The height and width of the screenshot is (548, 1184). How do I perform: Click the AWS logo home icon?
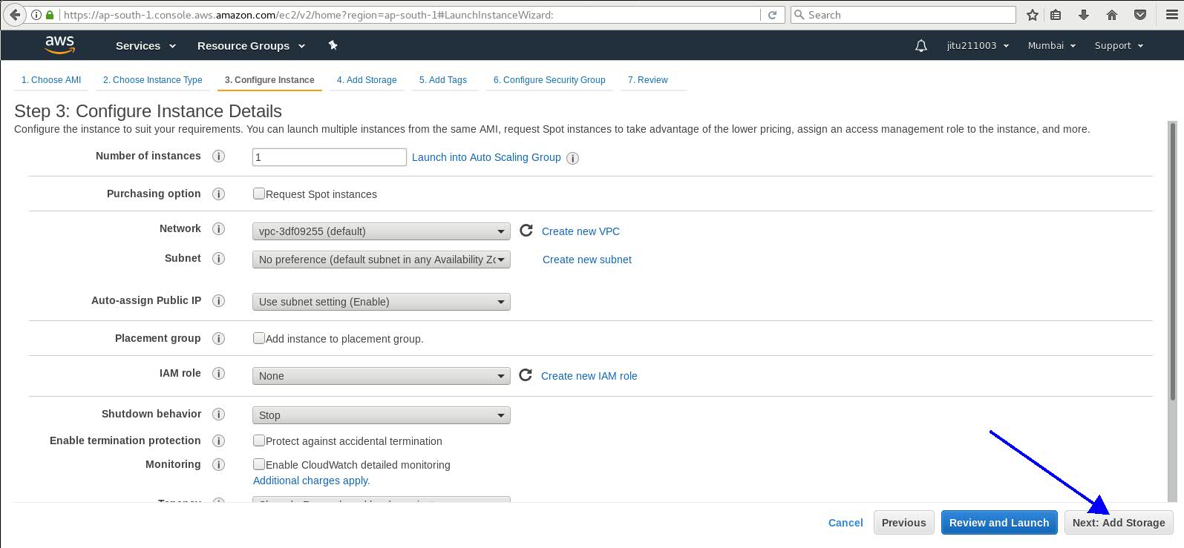point(59,44)
